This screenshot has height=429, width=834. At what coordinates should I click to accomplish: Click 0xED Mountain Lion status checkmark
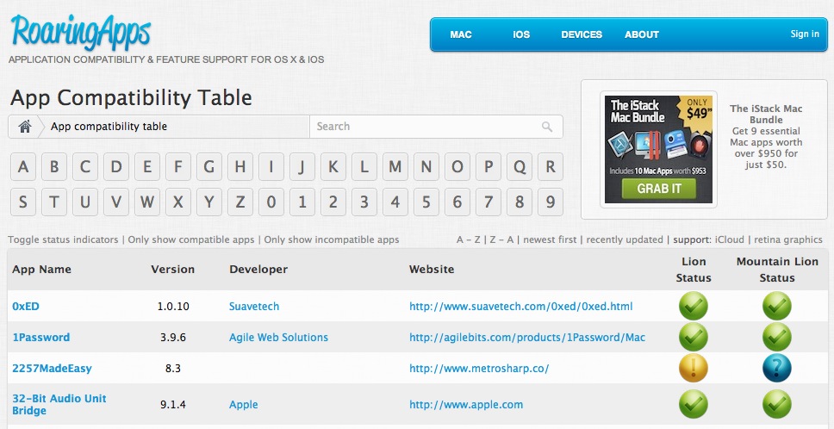click(777, 306)
